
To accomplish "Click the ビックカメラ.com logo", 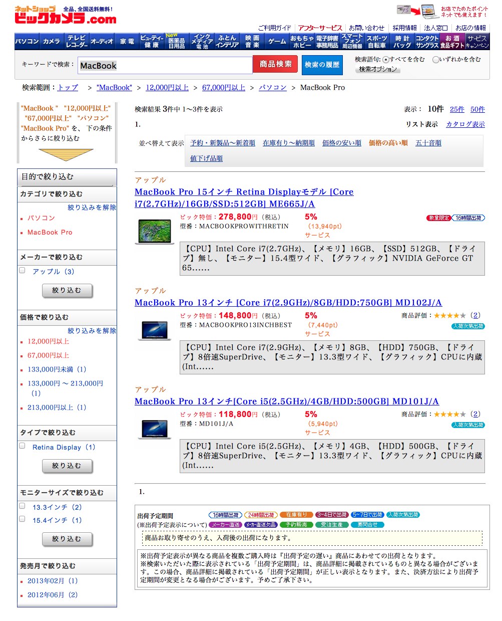I will point(66,16).
